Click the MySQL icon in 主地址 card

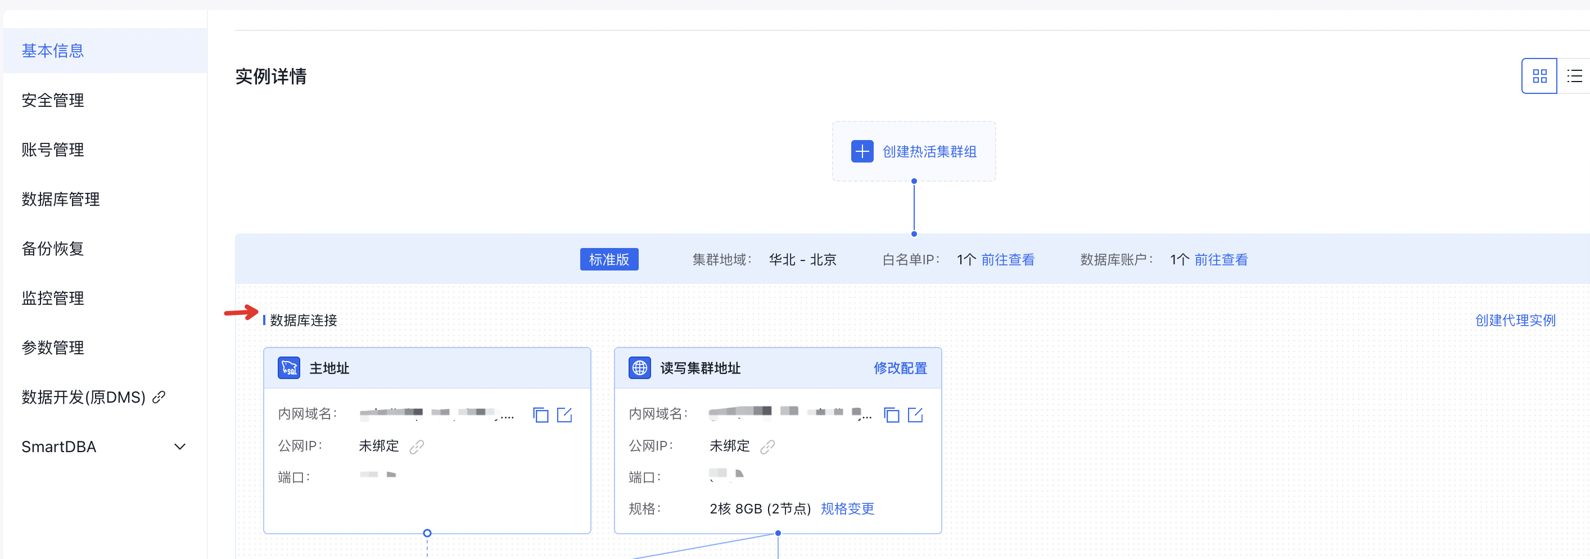point(289,368)
